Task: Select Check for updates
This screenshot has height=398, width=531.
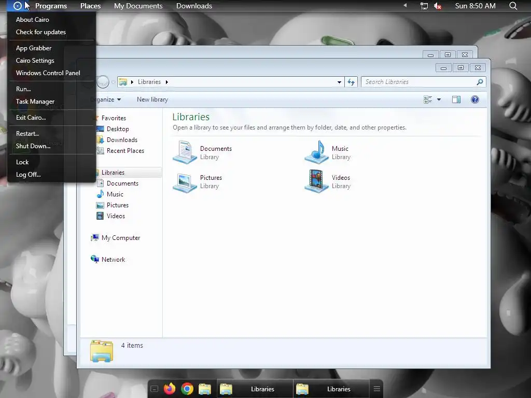Action: point(51,32)
